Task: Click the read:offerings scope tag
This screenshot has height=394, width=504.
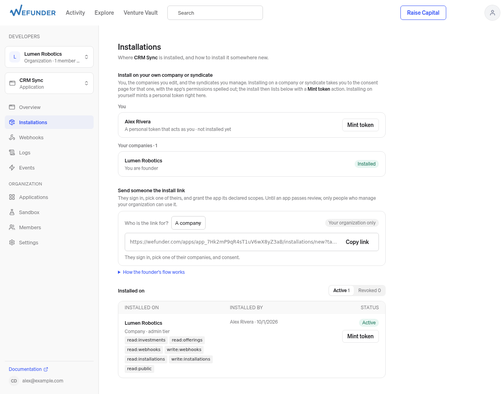Action: (x=187, y=340)
